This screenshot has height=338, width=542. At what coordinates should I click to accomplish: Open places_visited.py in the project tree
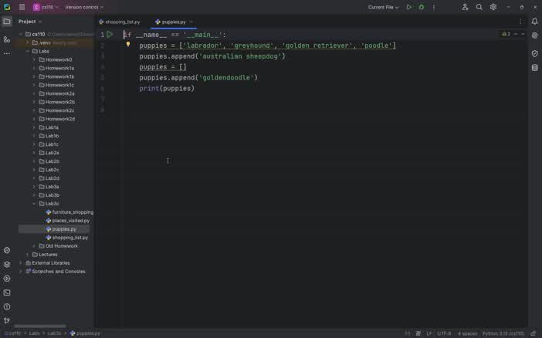coord(70,221)
